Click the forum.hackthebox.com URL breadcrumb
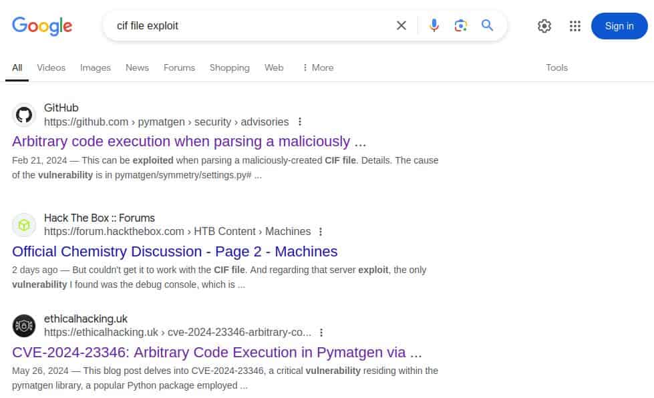Viewport: 654px width, 398px height. click(x=177, y=231)
